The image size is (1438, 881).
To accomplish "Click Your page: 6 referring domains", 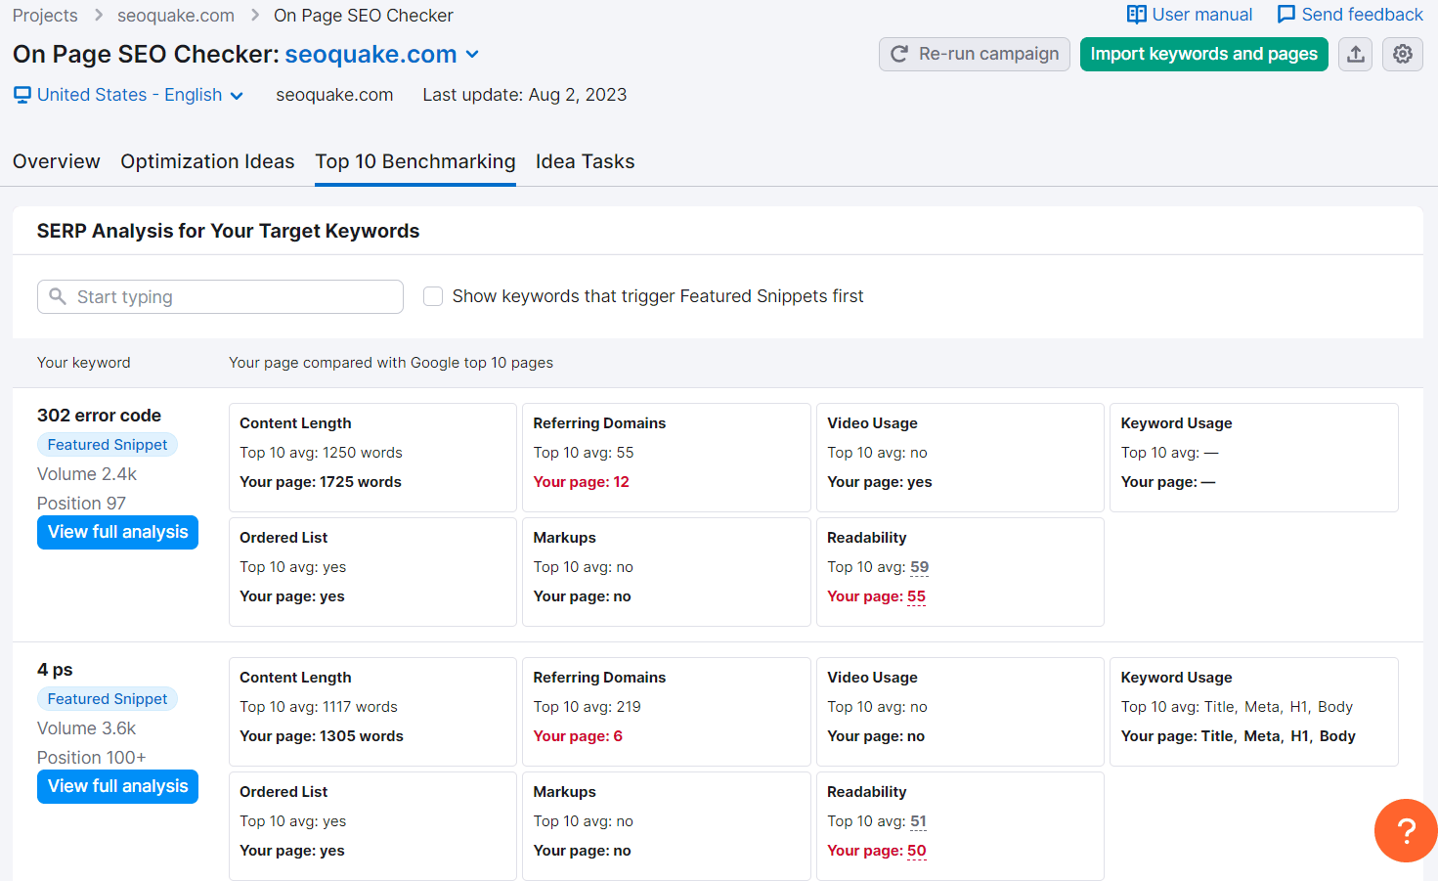I will pyautogui.click(x=578, y=736).
